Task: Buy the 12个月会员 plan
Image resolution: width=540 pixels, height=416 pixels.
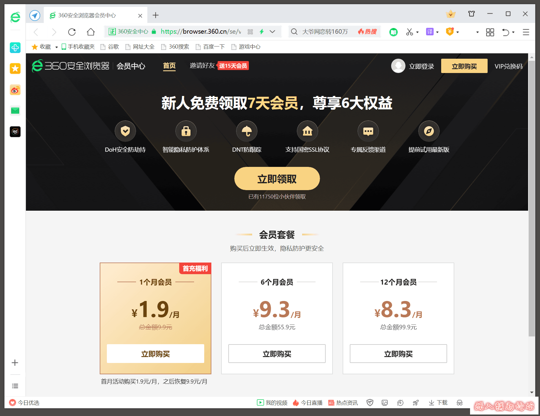Action: [398, 354]
